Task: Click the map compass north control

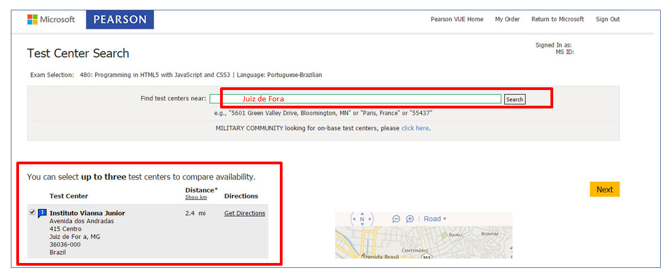Action: pyautogui.click(x=362, y=219)
